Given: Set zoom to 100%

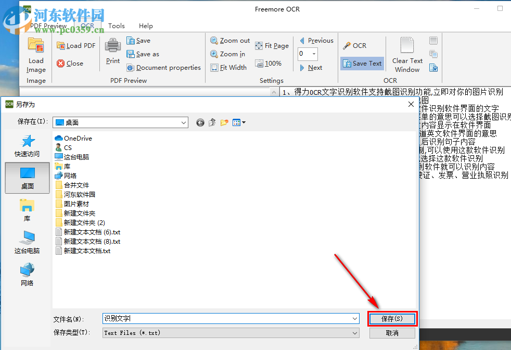Looking at the screenshot, I should pyautogui.click(x=268, y=63).
